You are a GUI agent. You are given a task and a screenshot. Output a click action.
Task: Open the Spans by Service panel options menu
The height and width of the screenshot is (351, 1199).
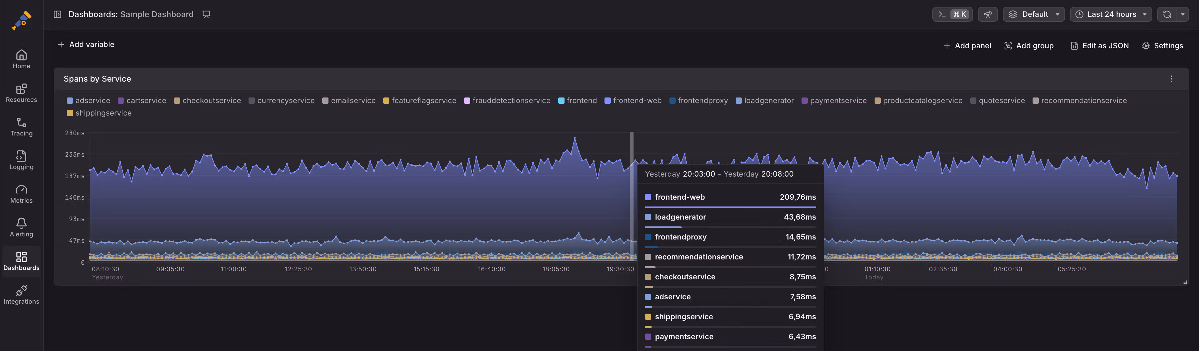click(1172, 78)
